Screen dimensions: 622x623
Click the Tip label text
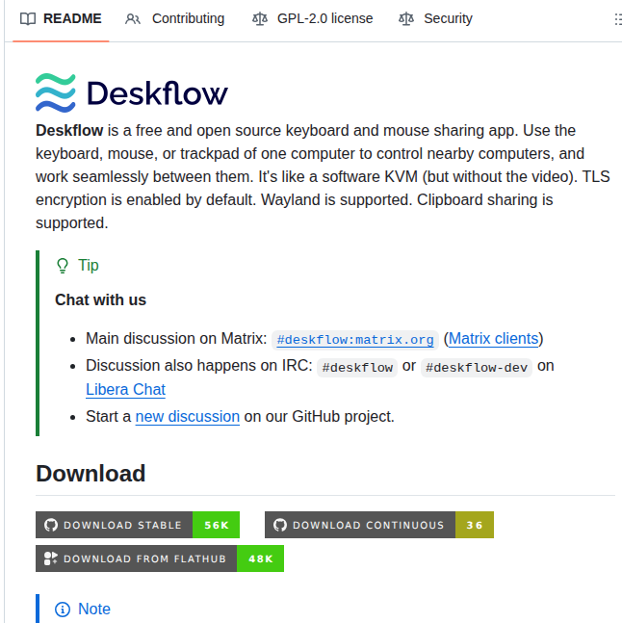[x=89, y=266]
